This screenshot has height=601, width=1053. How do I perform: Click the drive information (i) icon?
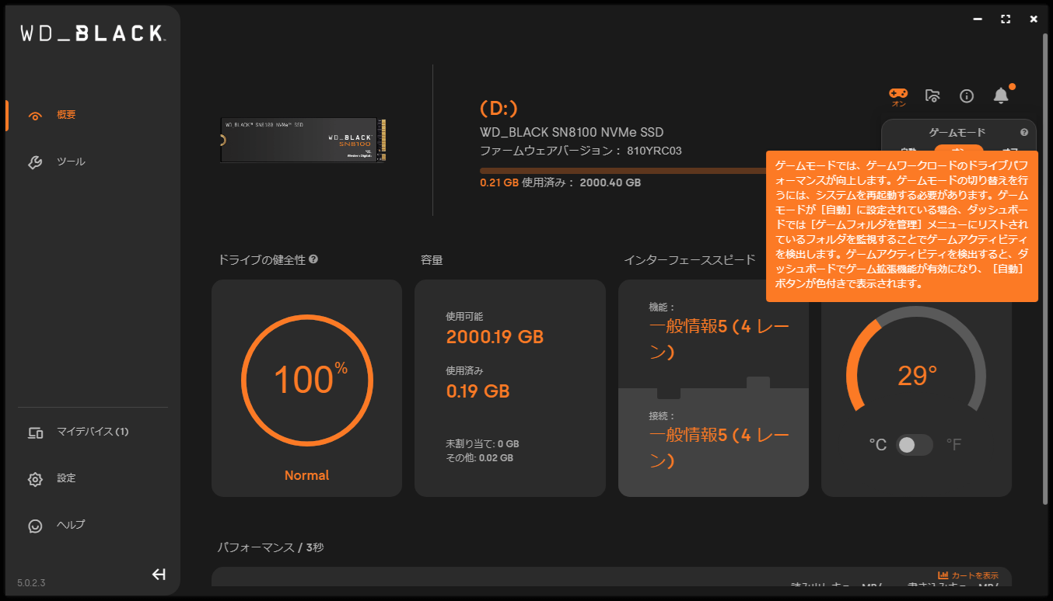tap(967, 96)
